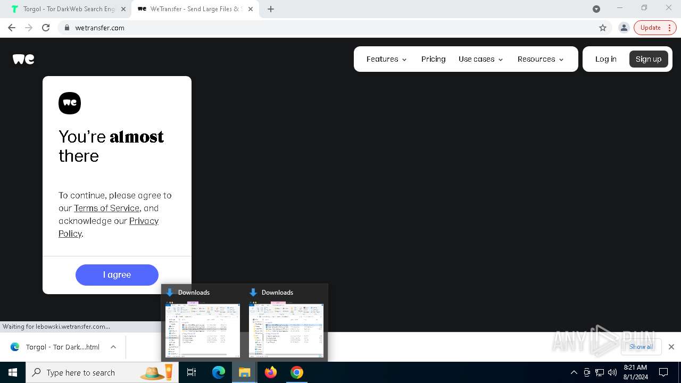Open a new browser tab
Viewport: 681px width, 383px height.
click(271, 9)
